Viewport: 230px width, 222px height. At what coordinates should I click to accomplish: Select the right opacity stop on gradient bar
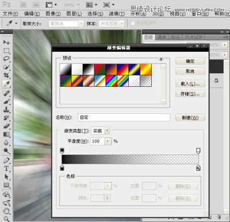point(198,151)
